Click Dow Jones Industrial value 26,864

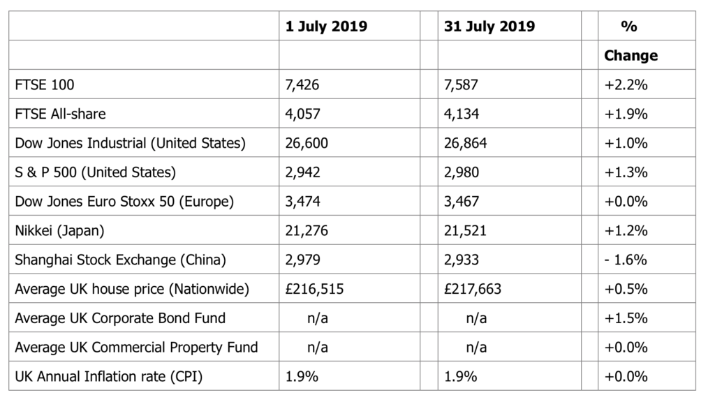pos(466,143)
